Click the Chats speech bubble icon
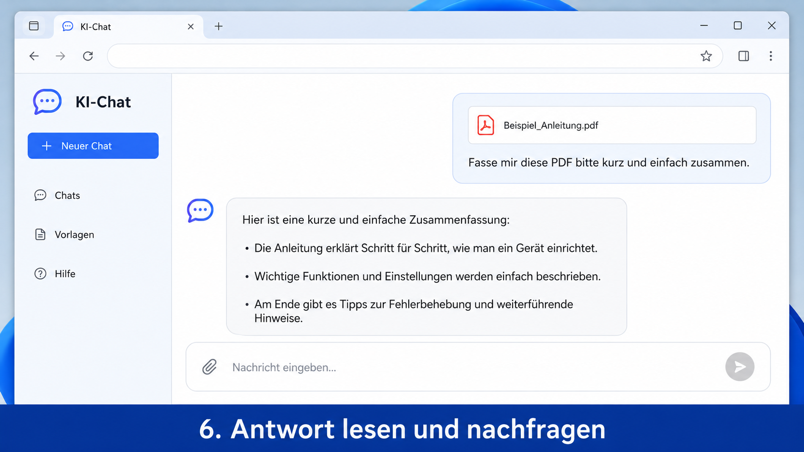 pos(40,195)
